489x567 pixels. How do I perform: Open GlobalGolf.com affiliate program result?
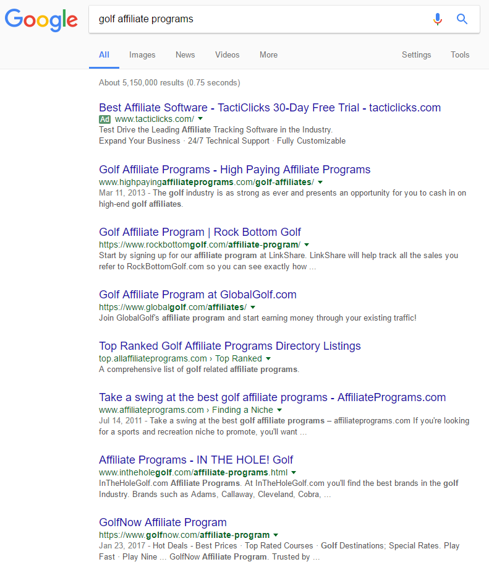[198, 295]
